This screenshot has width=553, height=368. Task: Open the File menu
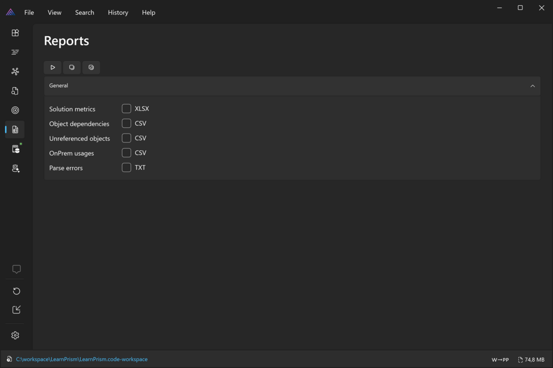pos(29,12)
